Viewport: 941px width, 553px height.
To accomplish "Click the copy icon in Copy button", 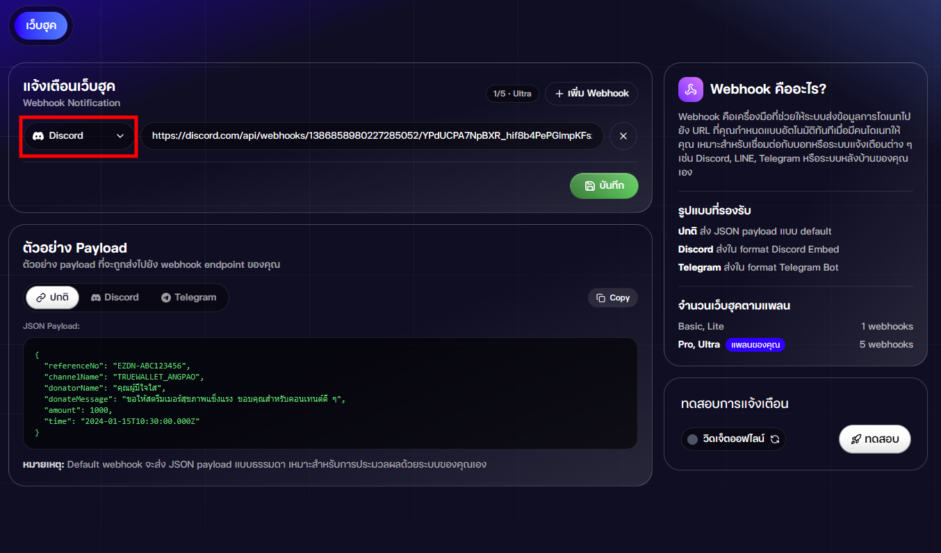I will click(x=601, y=298).
